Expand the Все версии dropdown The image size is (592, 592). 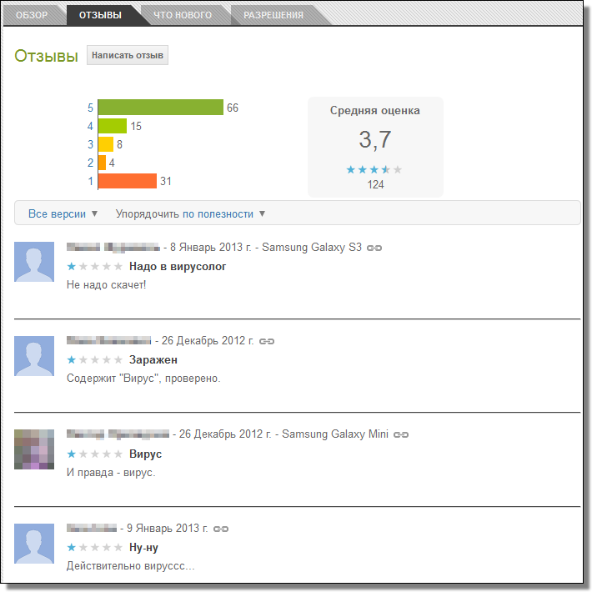click(x=63, y=213)
